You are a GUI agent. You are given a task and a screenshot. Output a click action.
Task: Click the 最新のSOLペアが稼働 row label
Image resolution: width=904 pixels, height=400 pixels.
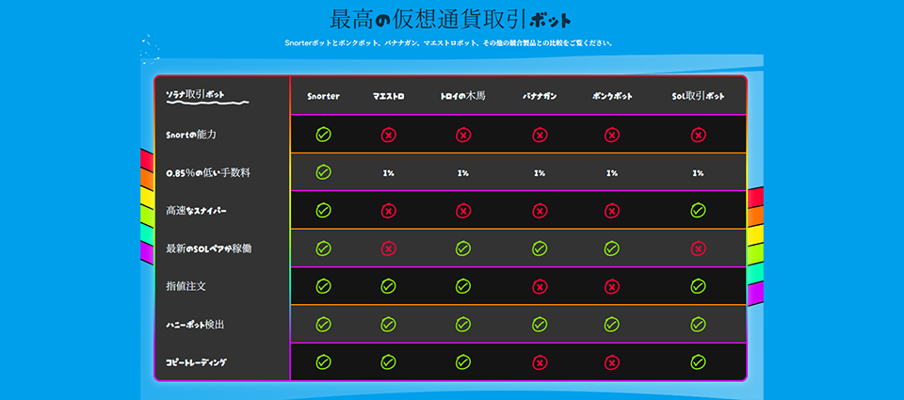tap(208, 249)
